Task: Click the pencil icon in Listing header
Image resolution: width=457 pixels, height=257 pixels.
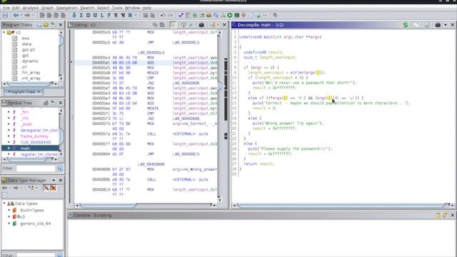Action: [191, 25]
